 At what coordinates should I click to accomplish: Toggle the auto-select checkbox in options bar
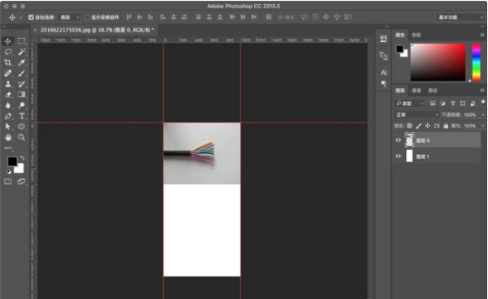31,17
